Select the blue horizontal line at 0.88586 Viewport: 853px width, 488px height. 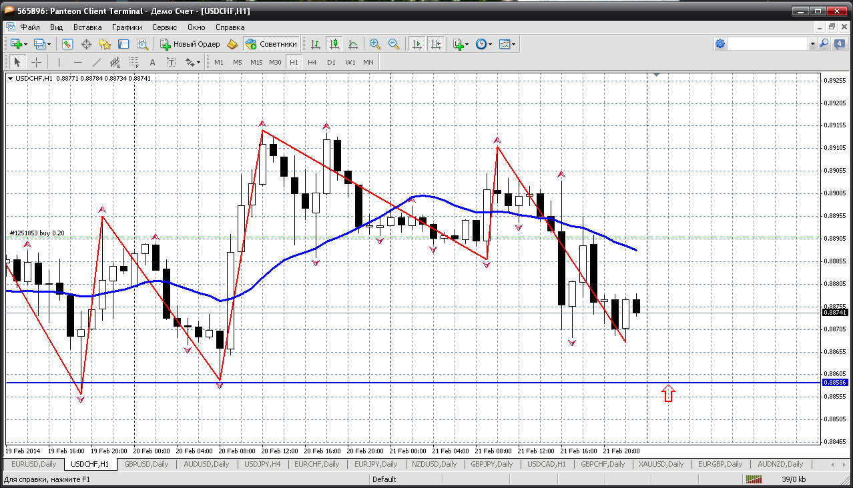tap(412, 383)
